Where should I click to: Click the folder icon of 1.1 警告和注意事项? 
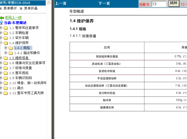click(6, 28)
